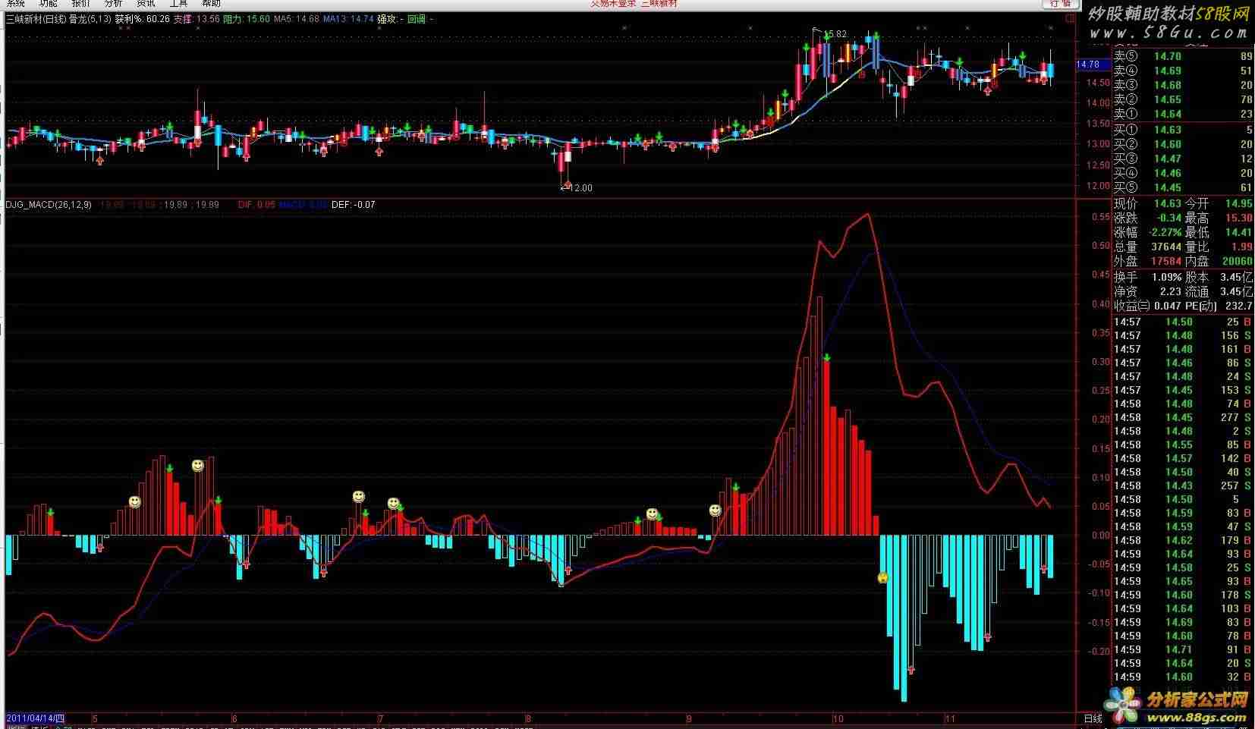Click the 12.00 low price label on chart
This screenshot has width=1255, height=729.
(580, 188)
